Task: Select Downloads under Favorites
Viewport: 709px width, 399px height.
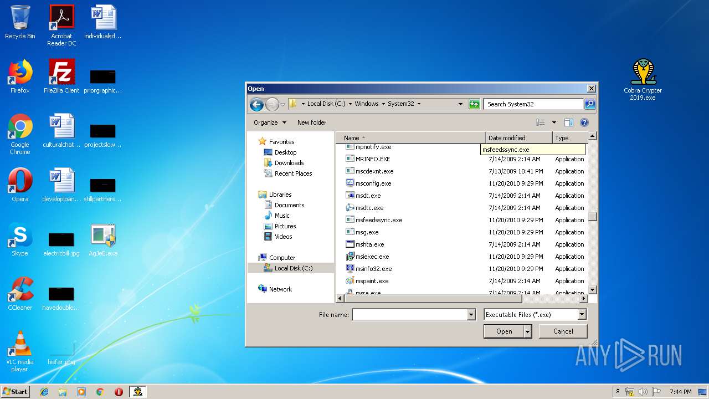Action: pos(289,163)
